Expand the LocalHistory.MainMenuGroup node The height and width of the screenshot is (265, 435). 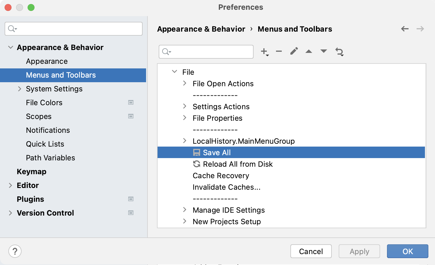click(185, 141)
